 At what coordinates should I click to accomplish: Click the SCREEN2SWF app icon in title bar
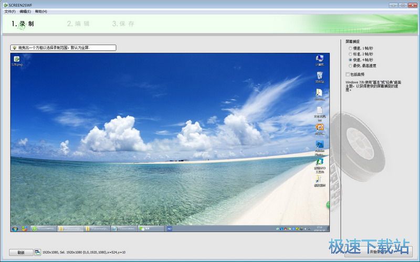tap(5, 5)
